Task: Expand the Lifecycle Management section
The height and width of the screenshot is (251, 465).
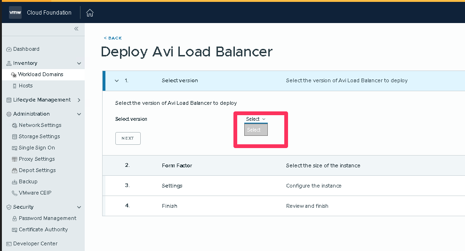Action: (79, 100)
